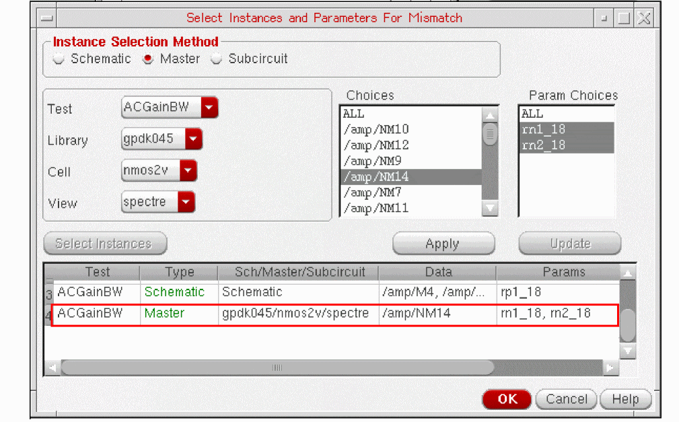The width and height of the screenshot is (679, 422).
Task: Click the Update button
Action: [570, 244]
